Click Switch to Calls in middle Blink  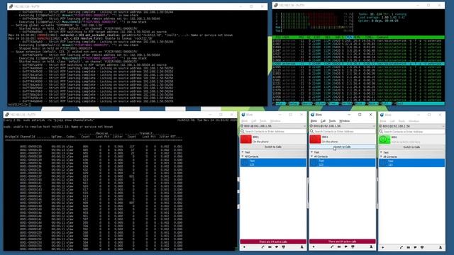(342, 147)
